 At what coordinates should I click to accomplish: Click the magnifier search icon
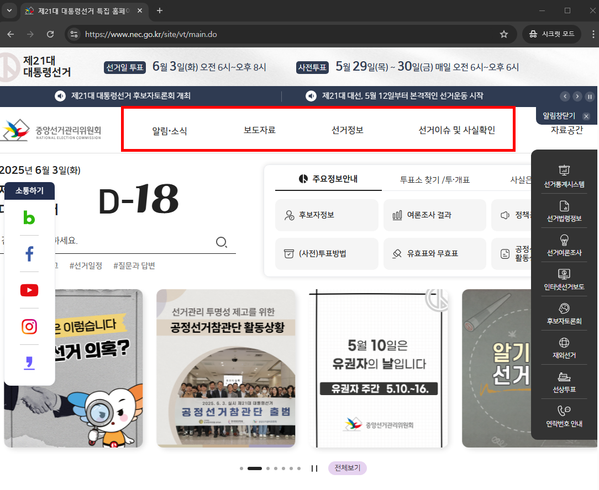click(222, 242)
